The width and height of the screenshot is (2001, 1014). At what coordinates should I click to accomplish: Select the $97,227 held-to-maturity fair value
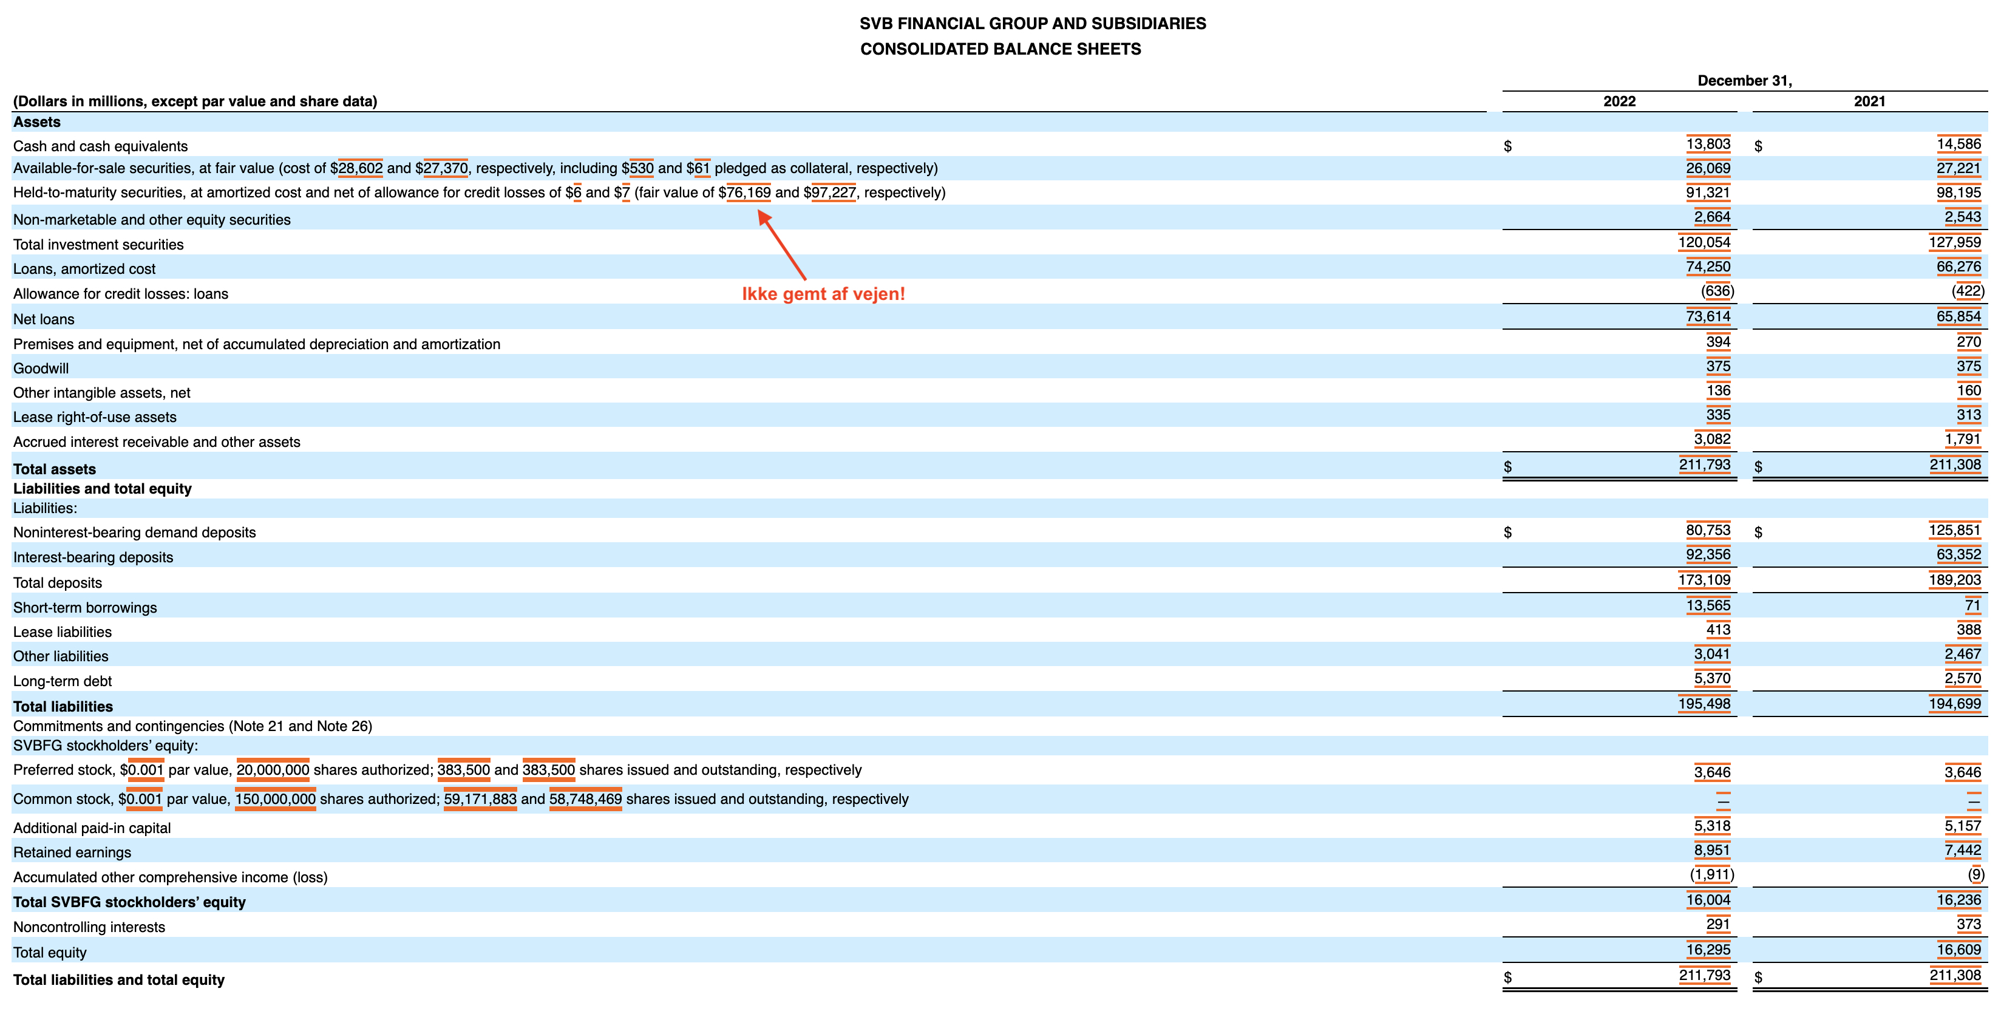click(834, 192)
